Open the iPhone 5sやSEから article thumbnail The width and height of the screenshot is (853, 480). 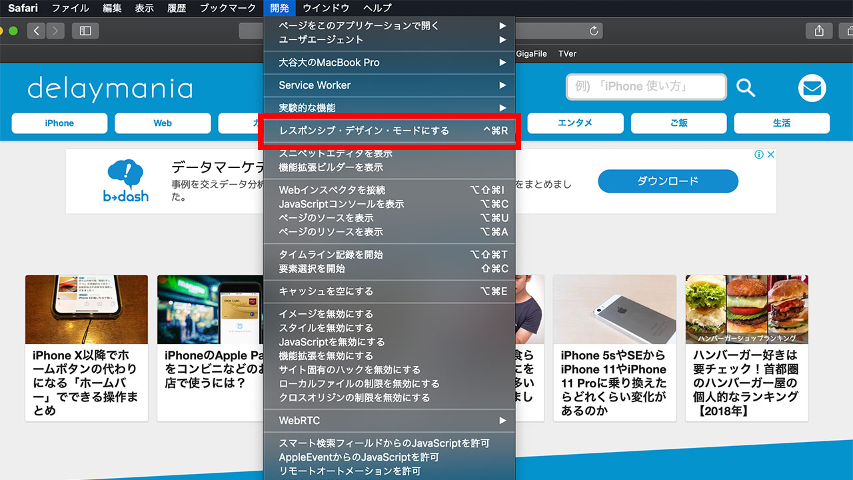pos(614,309)
